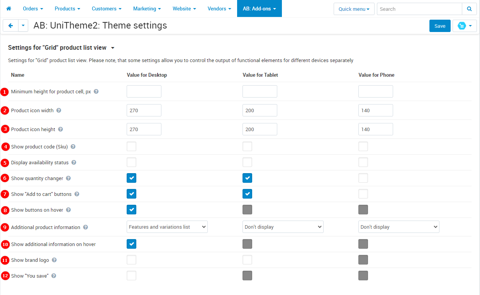Show help for Display availability status
Viewport: 480px width, 295px height.
coord(74,162)
